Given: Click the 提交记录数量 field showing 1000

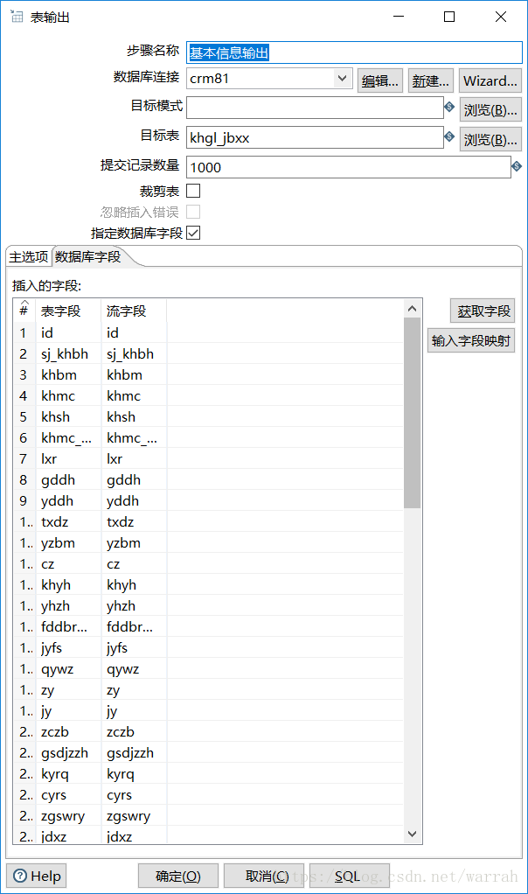Looking at the screenshot, I should pyautogui.click(x=348, y=167).
